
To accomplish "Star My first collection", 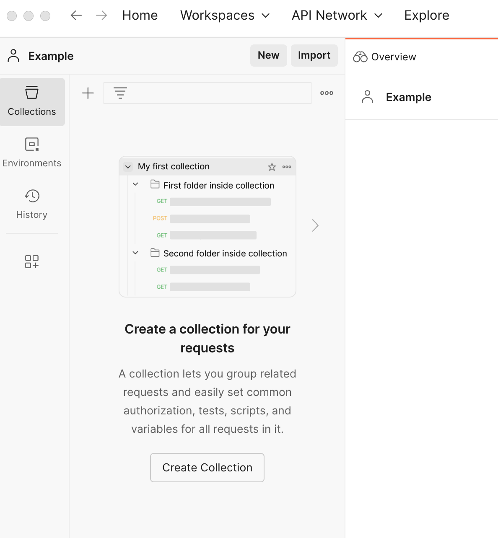I will click(x=272, y=167).
